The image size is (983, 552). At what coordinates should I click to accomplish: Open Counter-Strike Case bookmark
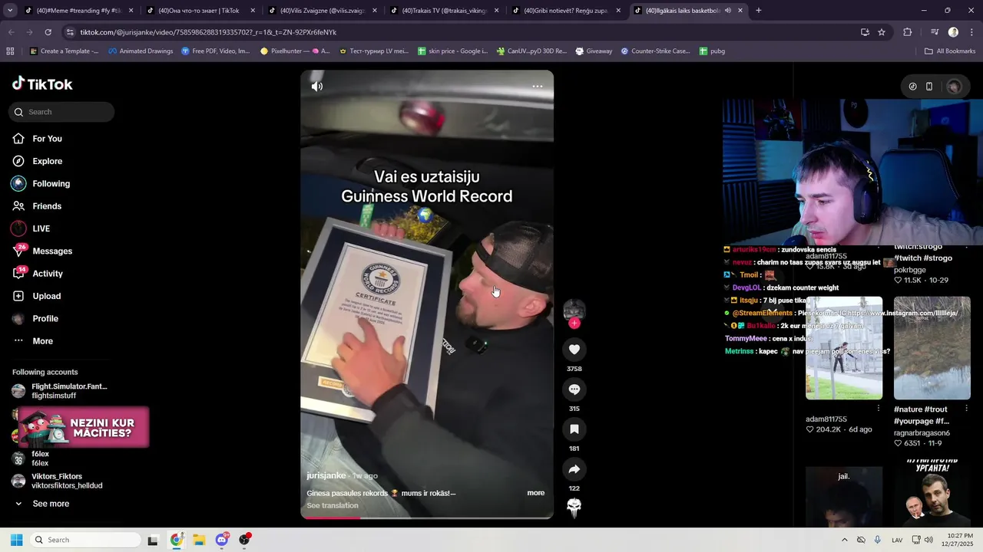(655, 51)
